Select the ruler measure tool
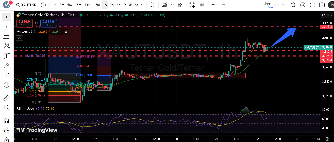 pos(7,97)
